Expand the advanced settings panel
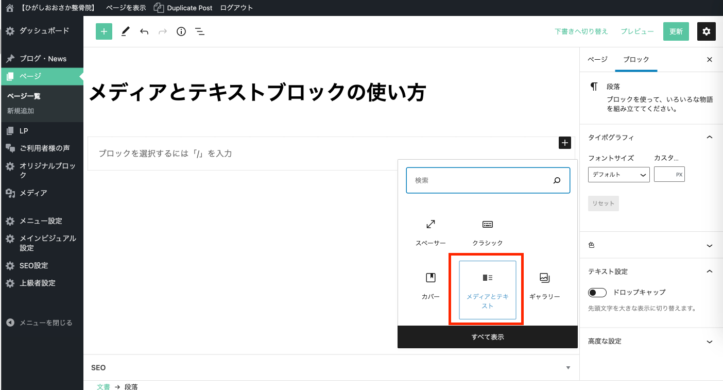This screenshot has width=723, height=390. (x=651, y=341)
